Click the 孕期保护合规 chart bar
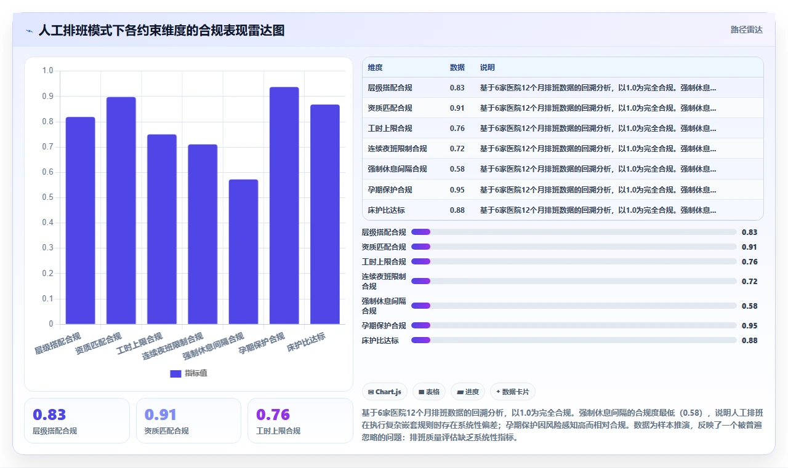 pos(284,205)
